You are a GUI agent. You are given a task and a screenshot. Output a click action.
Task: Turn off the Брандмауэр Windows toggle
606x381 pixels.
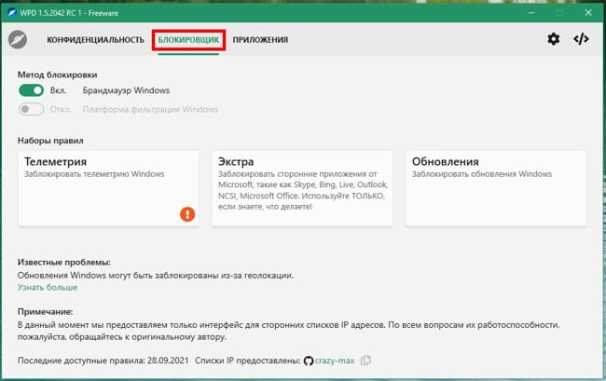[32, 90]
